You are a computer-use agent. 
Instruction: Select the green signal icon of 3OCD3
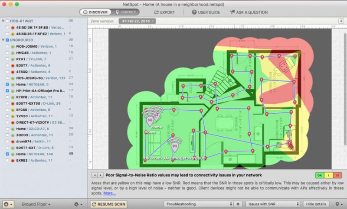13,135
